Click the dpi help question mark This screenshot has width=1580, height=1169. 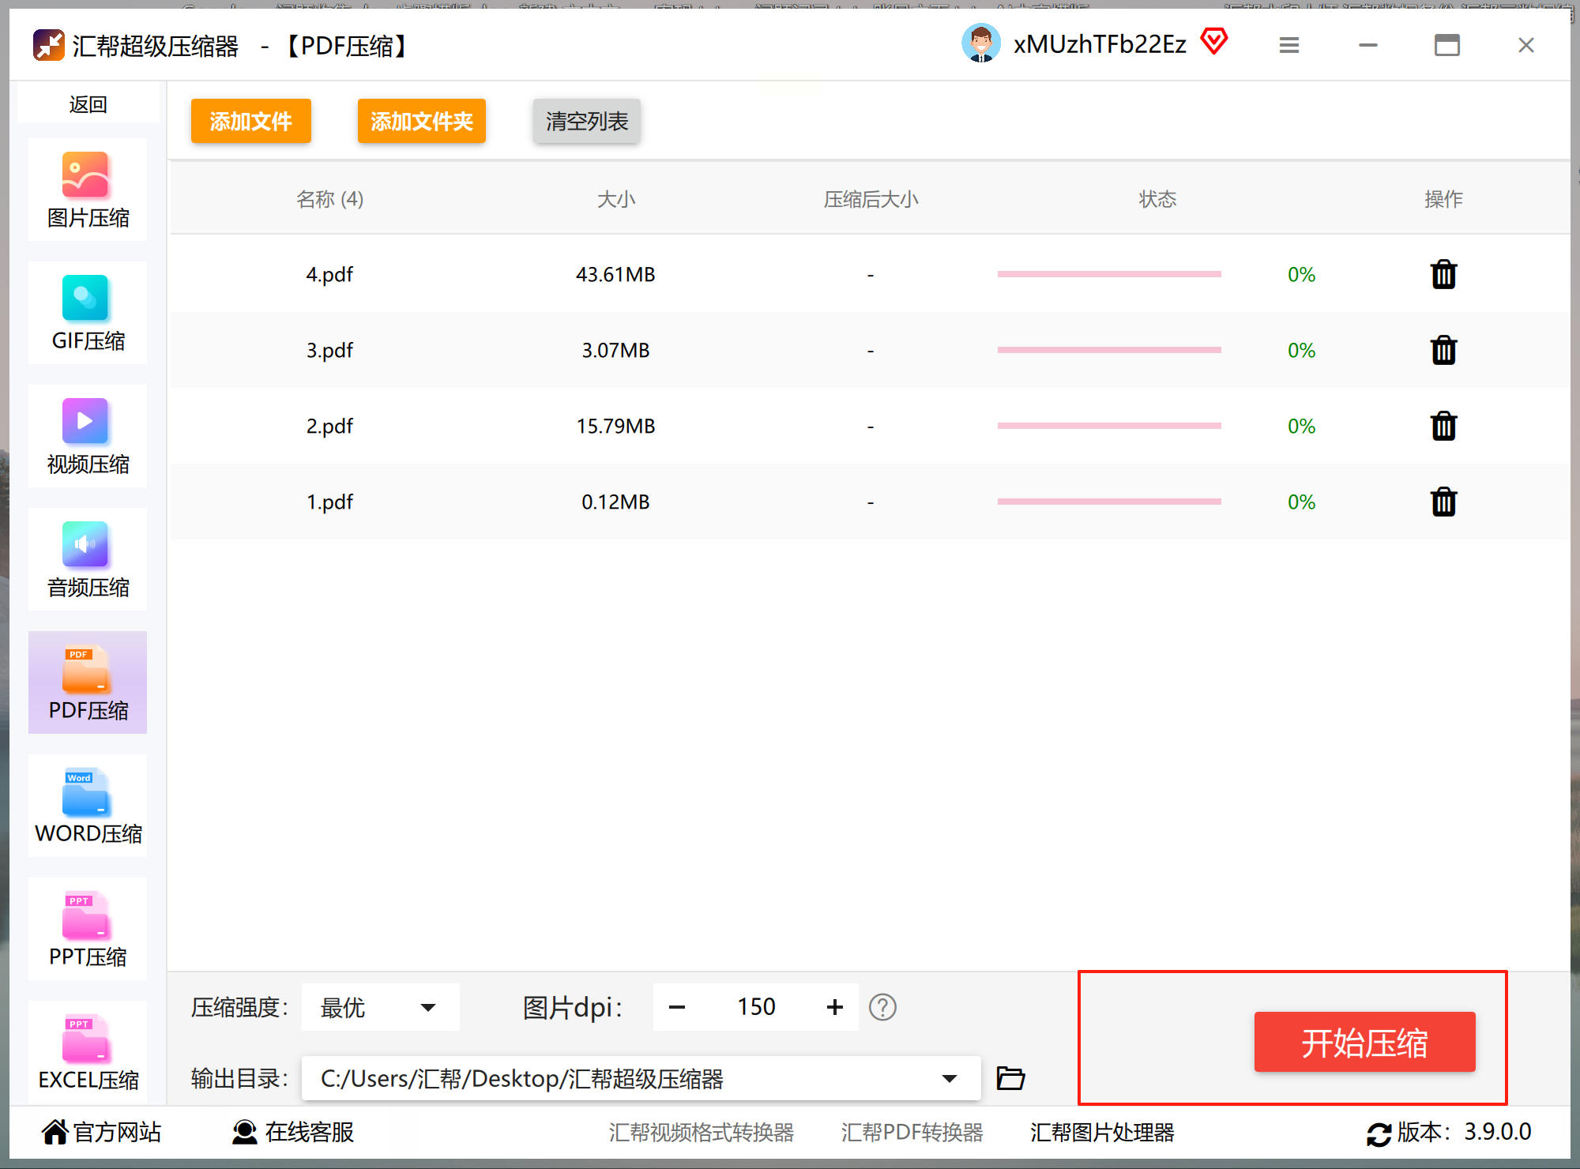(x=882, y=1007)
